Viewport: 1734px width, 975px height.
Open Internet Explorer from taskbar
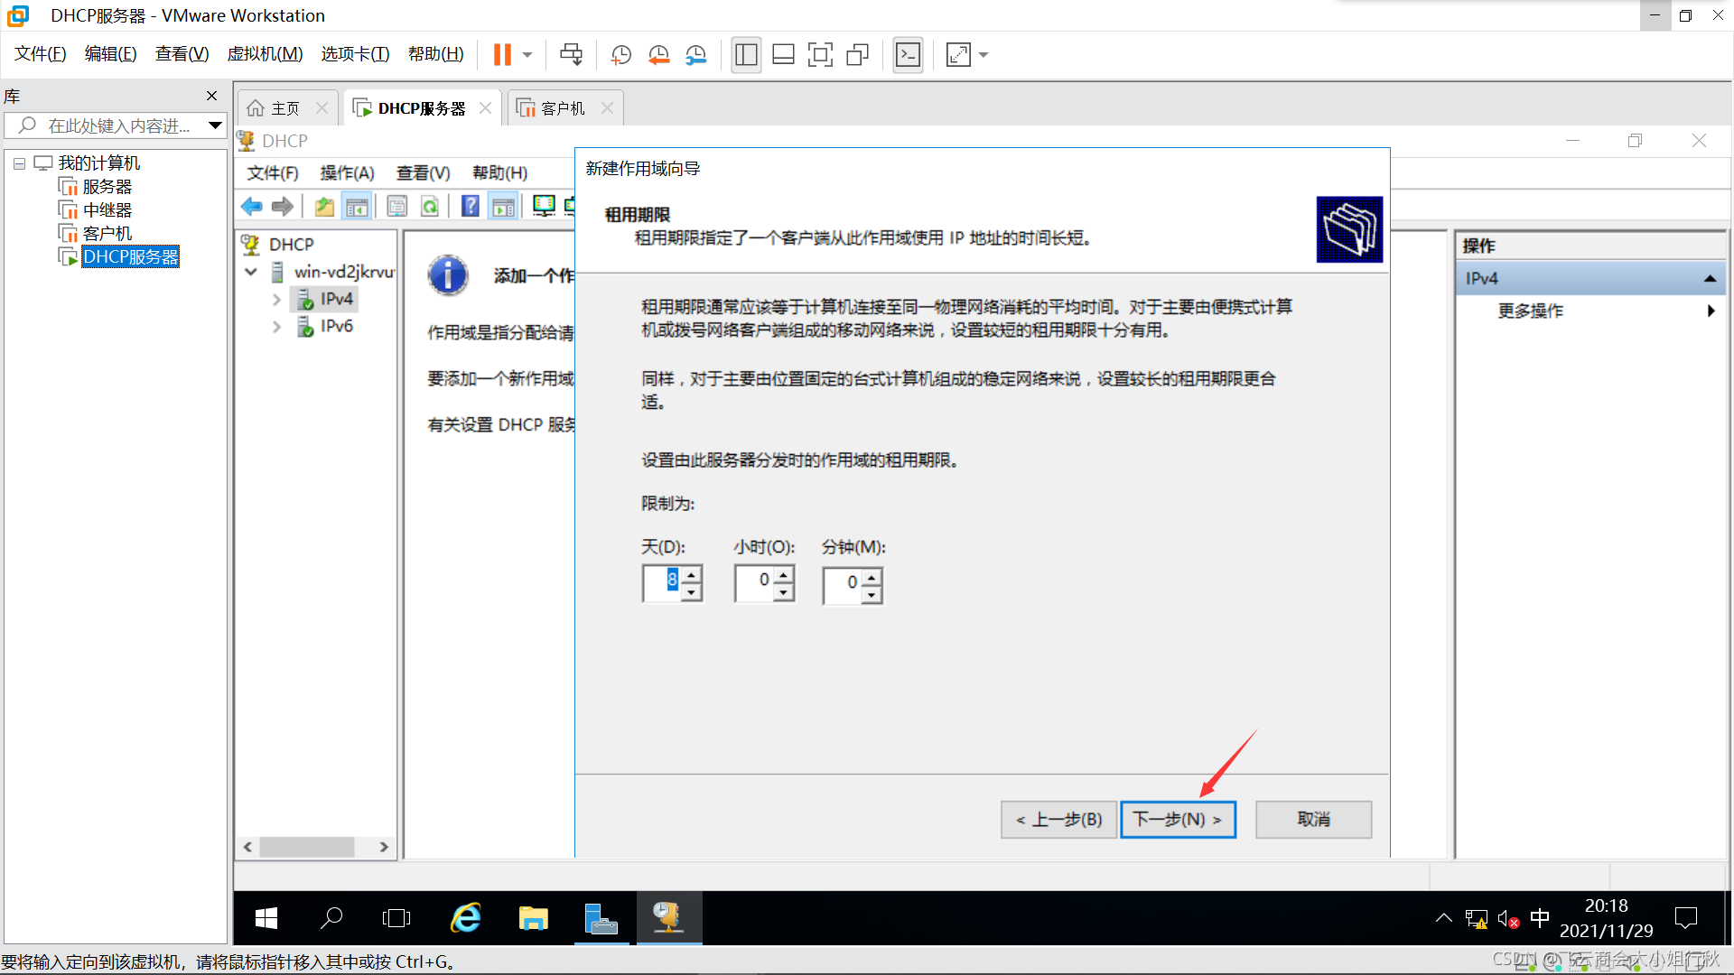click(x=466, y=918)
